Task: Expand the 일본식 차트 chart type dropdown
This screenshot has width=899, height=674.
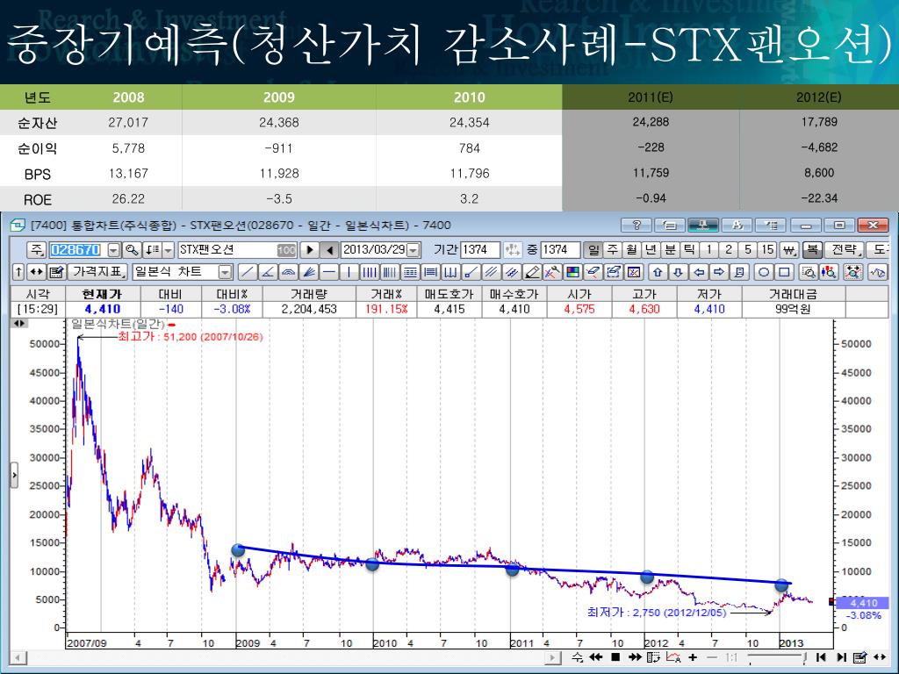Action: [225, 272]
